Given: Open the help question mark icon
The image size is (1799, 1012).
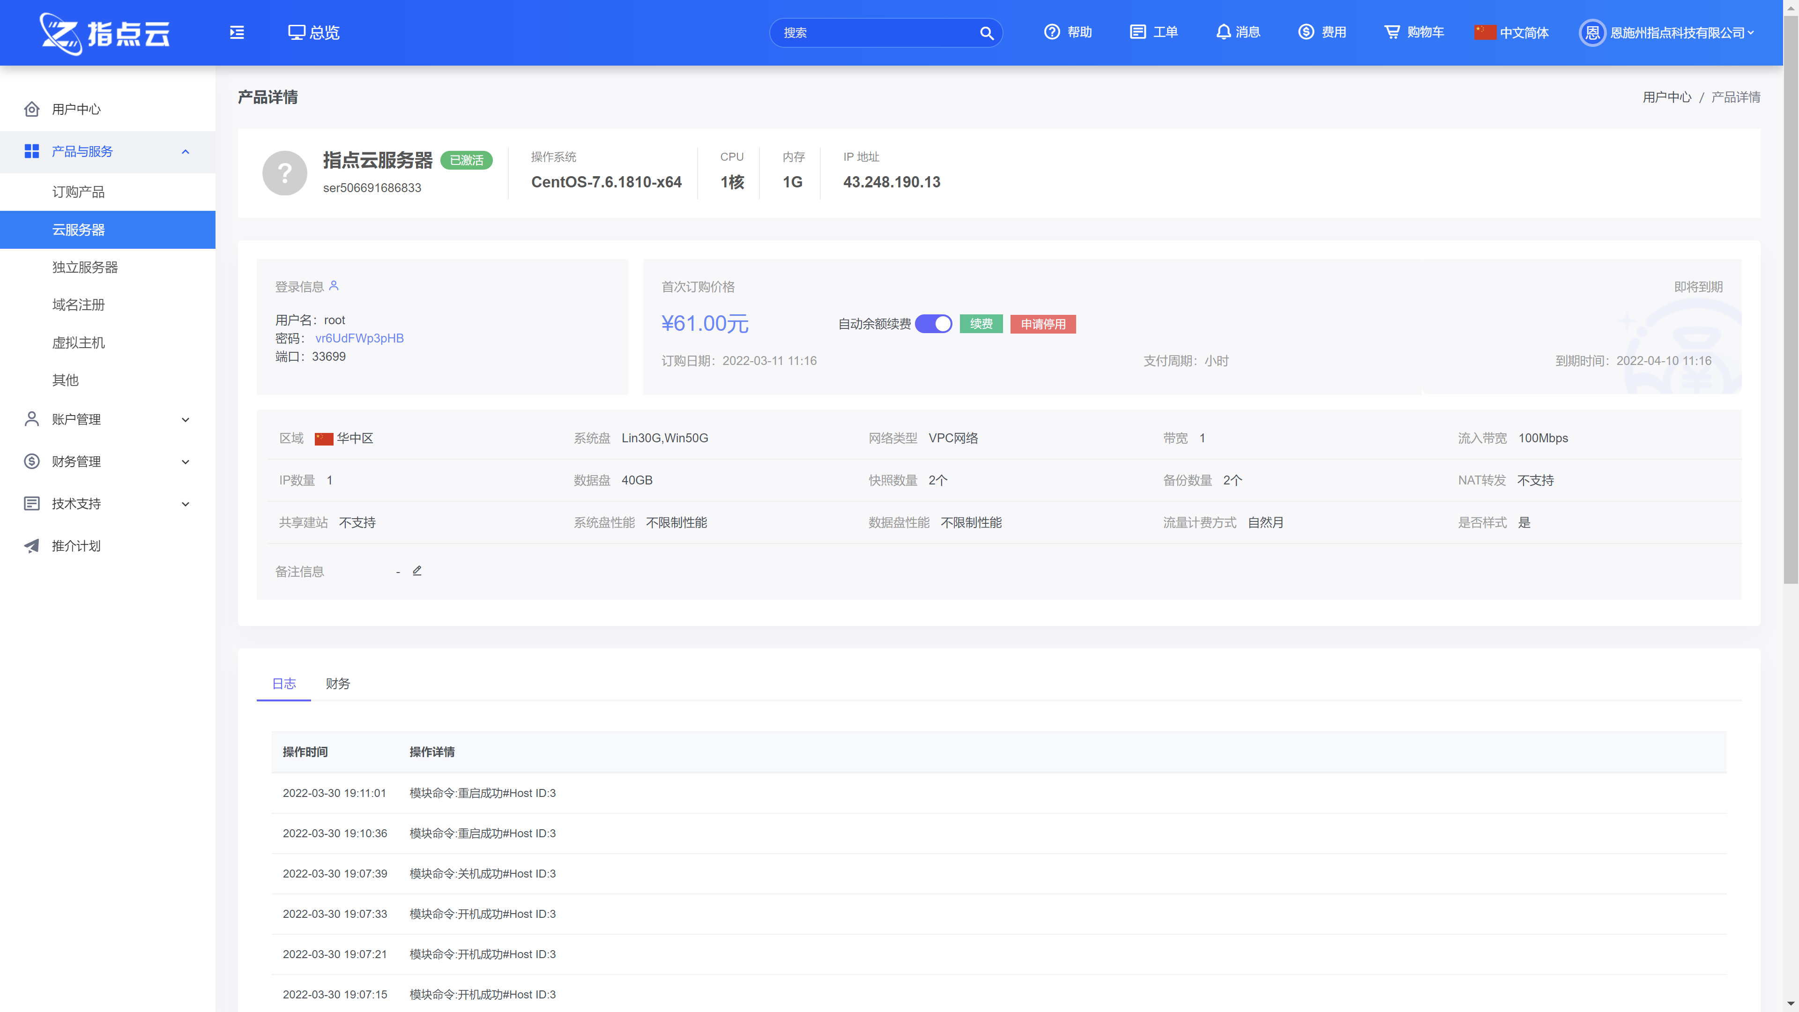Looking at the screenshot, I should click(x=1051, y=32).
